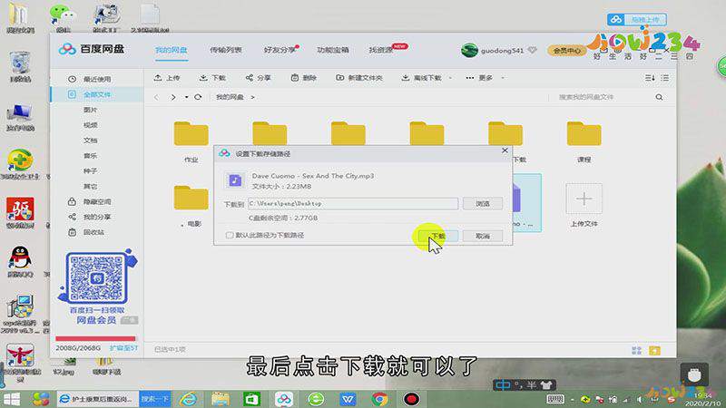
Task: Go back with the navigation arrow
Action: point(157,97)
